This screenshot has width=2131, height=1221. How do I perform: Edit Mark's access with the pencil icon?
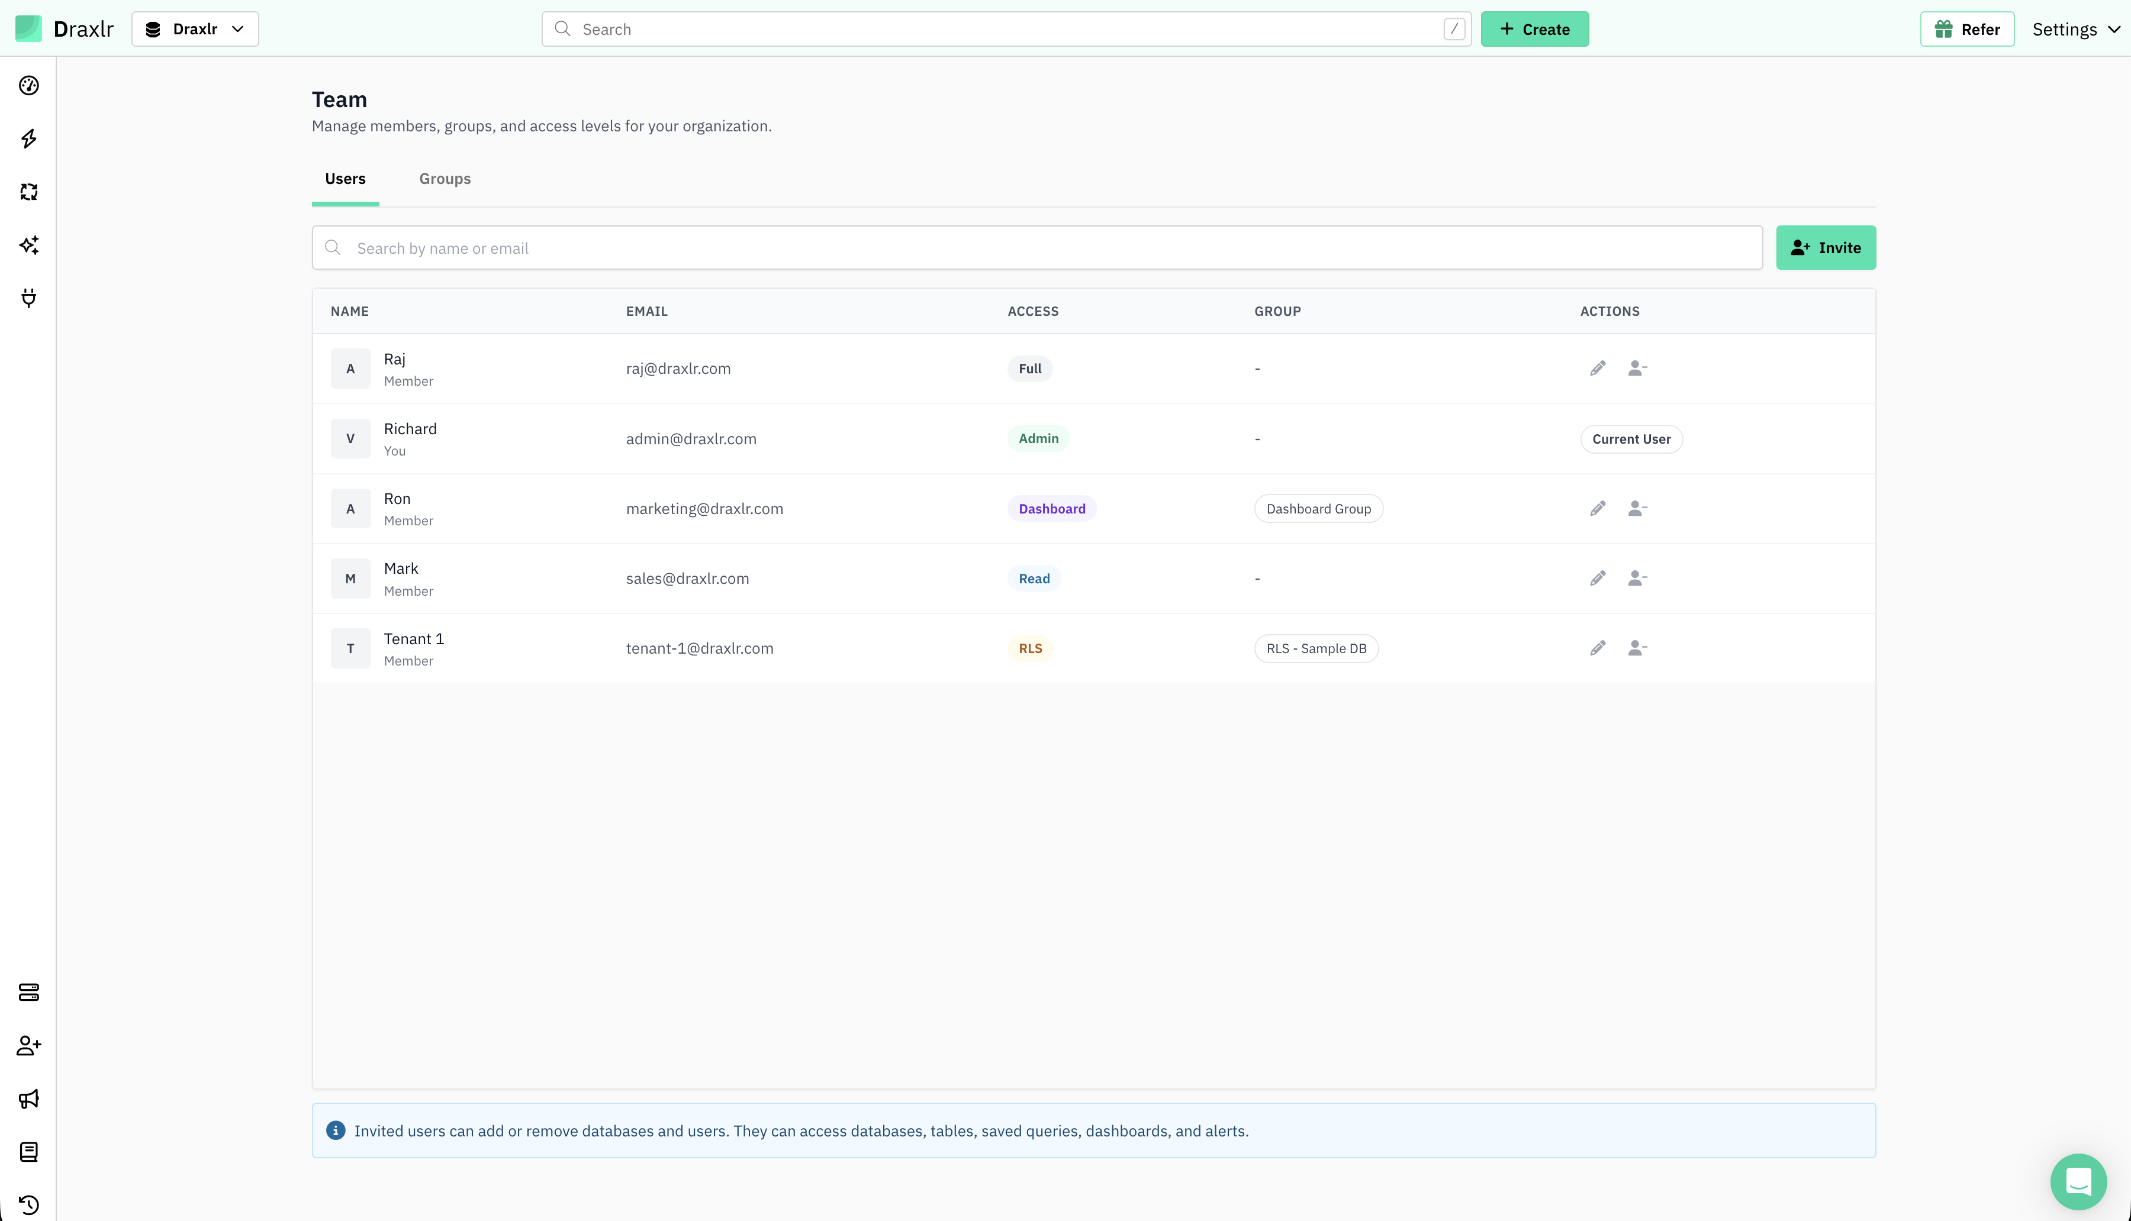[1598, 578]
